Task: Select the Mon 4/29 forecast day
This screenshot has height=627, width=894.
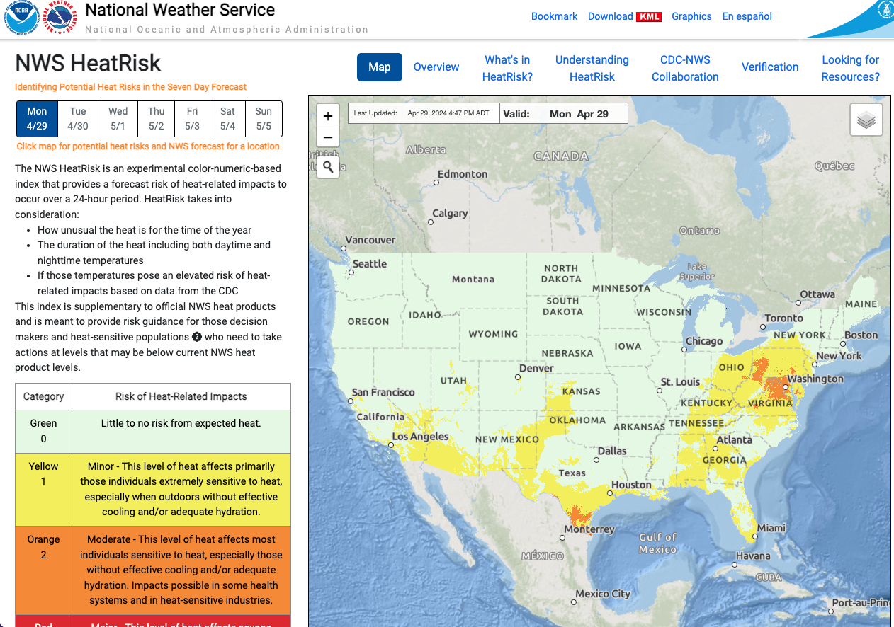Action: point(37,119)
